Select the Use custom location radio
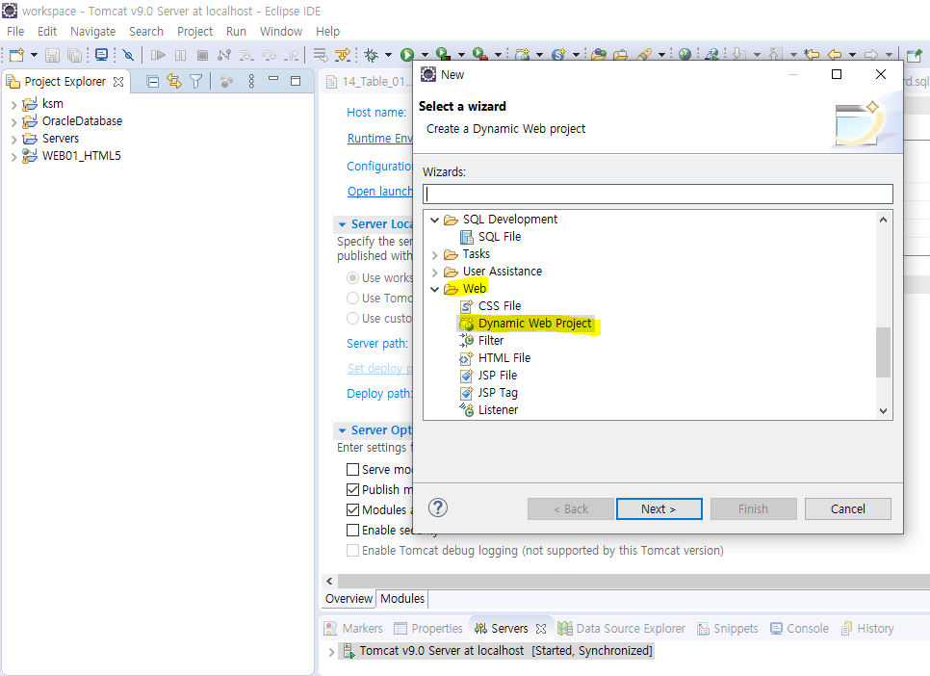Image resolution: width=930 pixels, height=676 pixels. point(353,318)
